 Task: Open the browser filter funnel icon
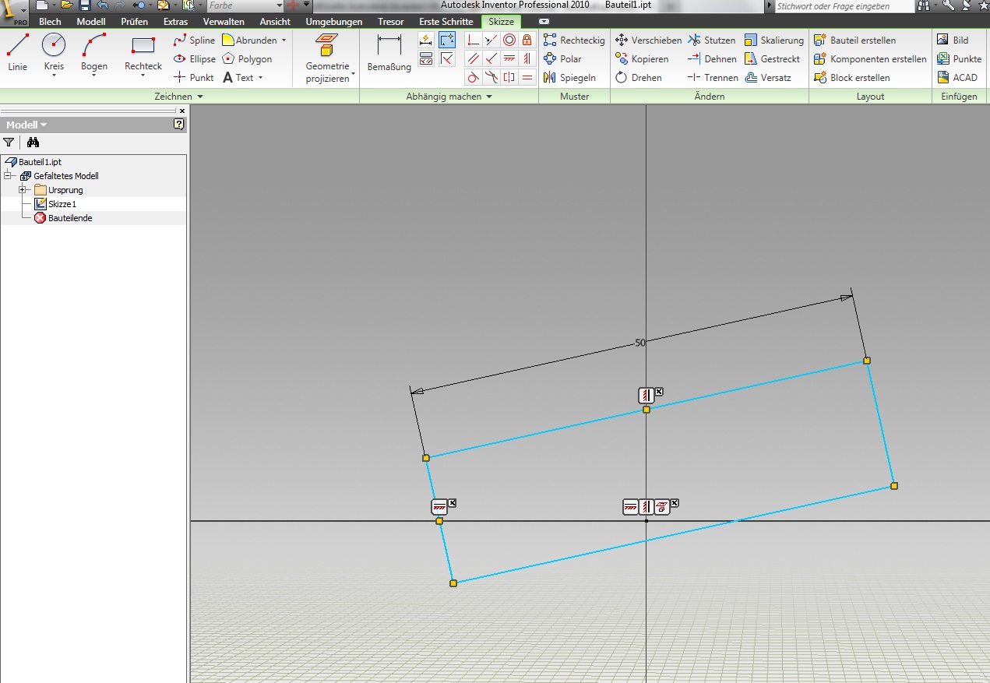(x=9, y=143)
